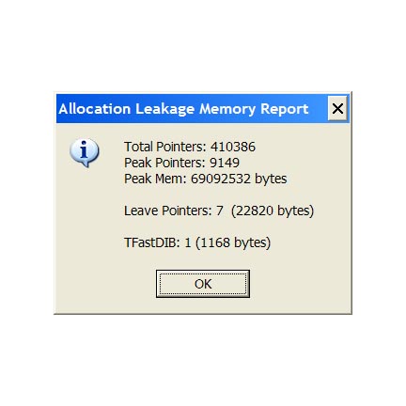Click the (1168 bytes) text

pos(233,242)
